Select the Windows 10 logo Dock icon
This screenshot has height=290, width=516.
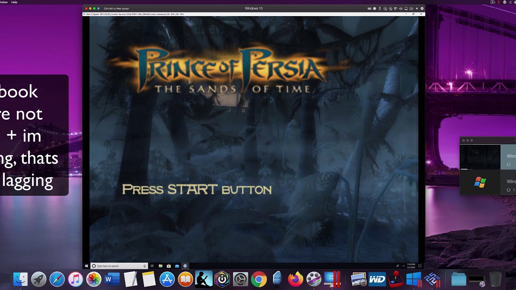pyautogui.click(x=414, y=279)
